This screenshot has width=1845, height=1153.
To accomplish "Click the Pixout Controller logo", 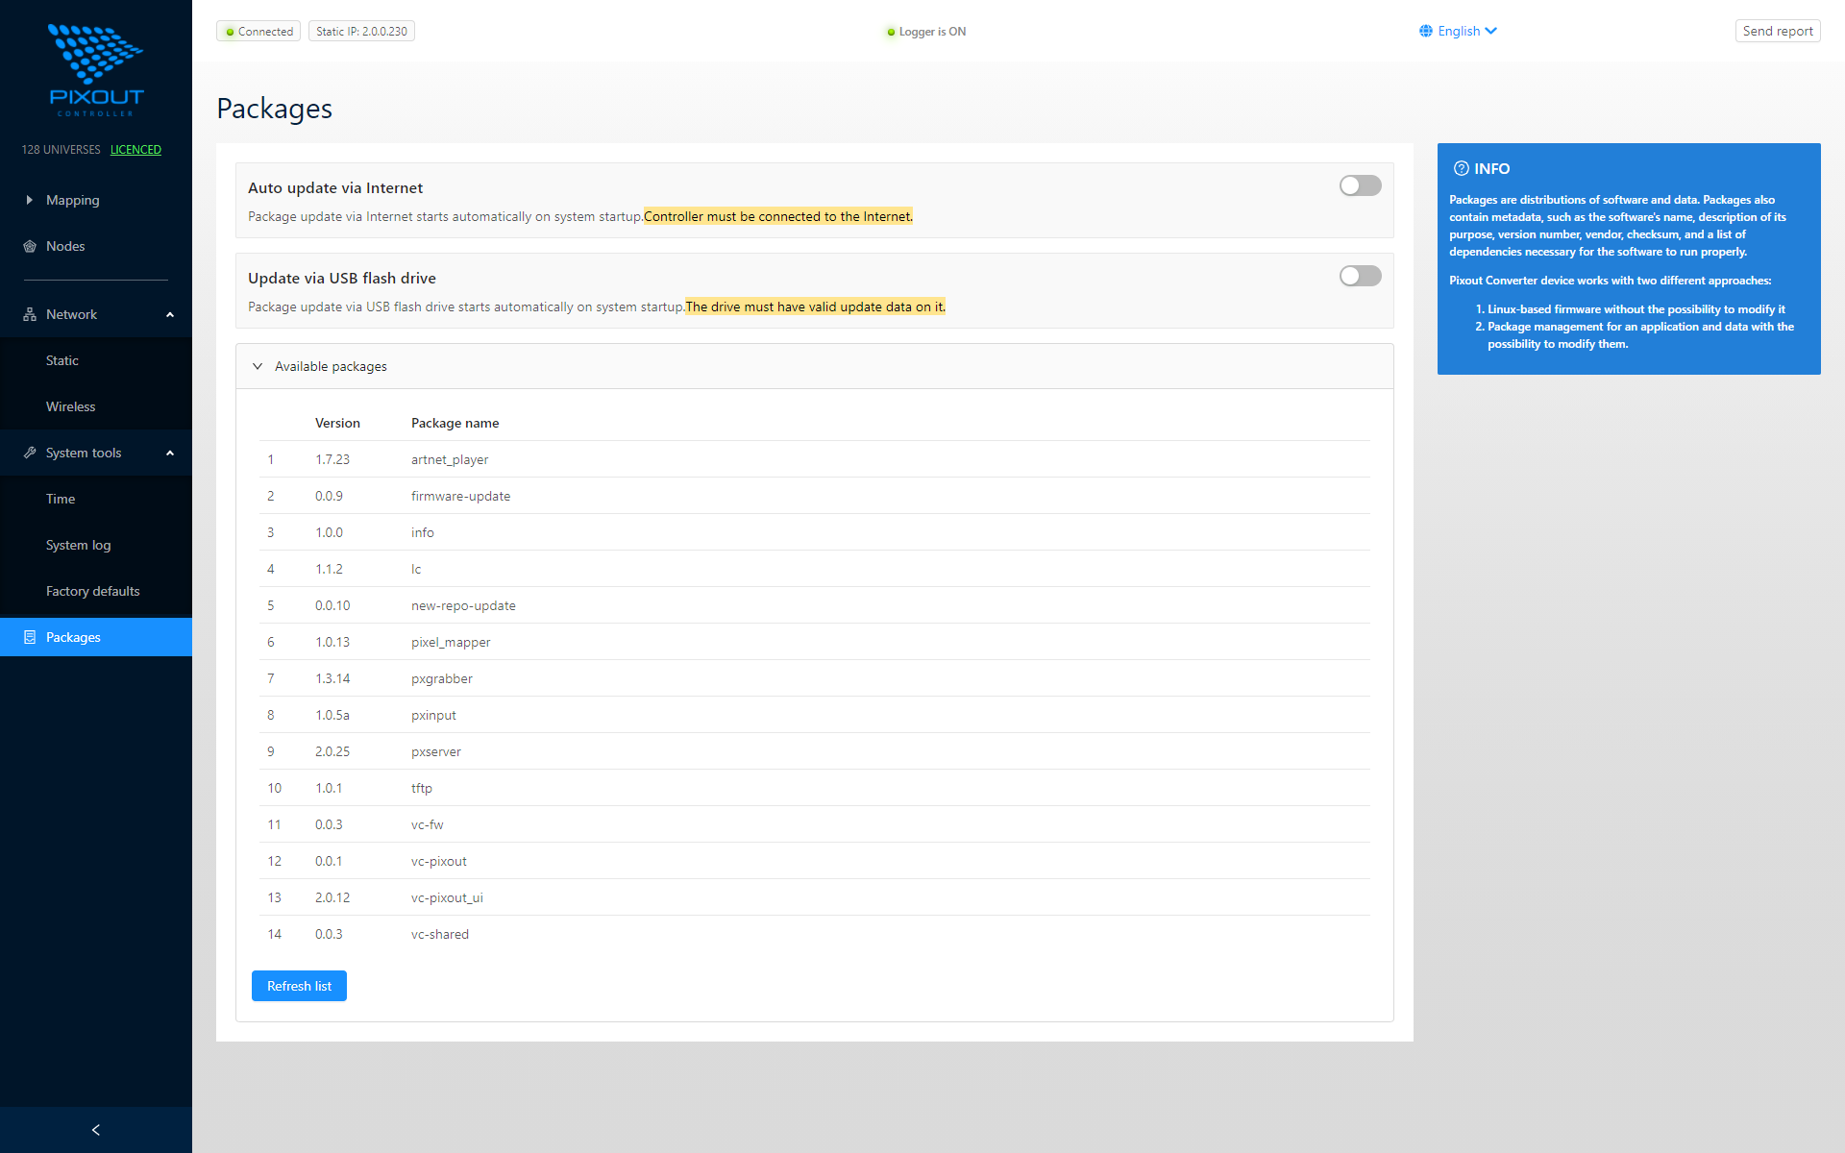I will pos(96,67).
